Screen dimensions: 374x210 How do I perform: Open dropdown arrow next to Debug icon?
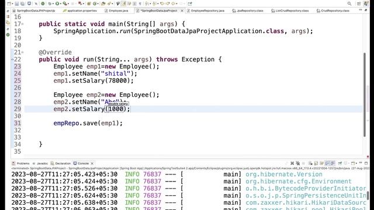tap(53, 4)
